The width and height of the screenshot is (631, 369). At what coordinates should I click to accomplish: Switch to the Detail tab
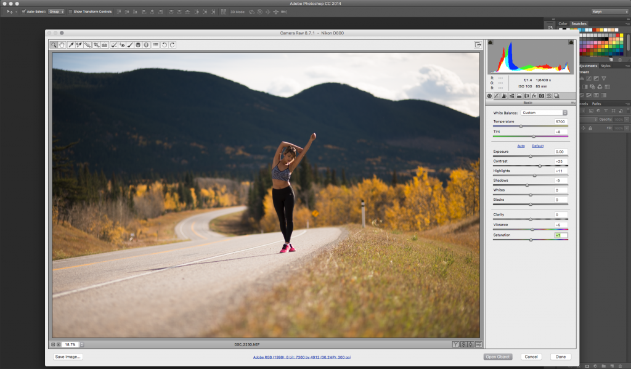[x=504, y=95]
